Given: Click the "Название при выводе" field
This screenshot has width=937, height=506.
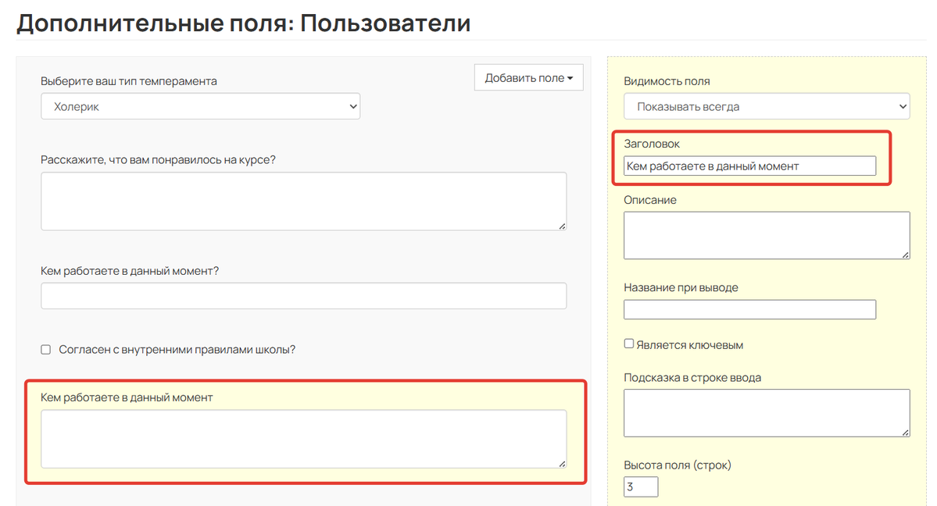Looking at the screenshot, I should coord(749,309).
